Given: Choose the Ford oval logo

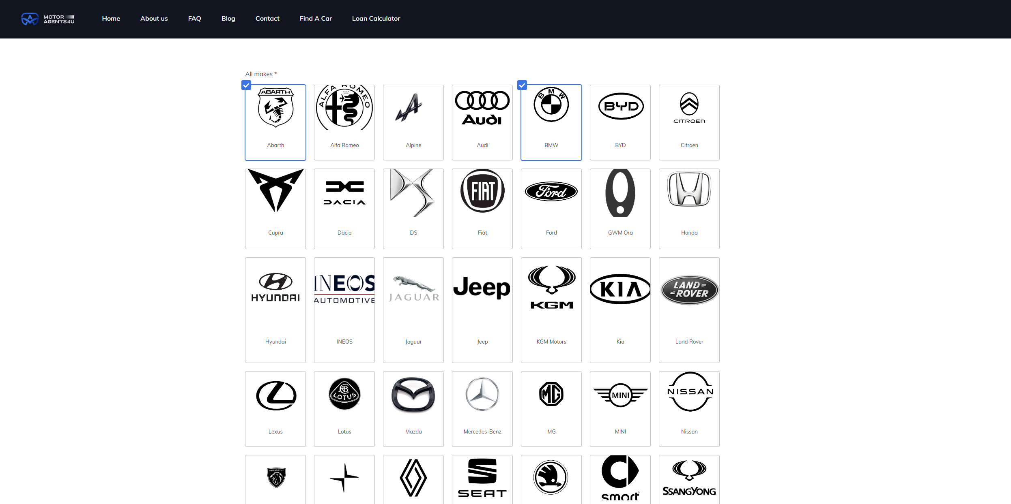Looking at the screenshot, I should (551, 192).
